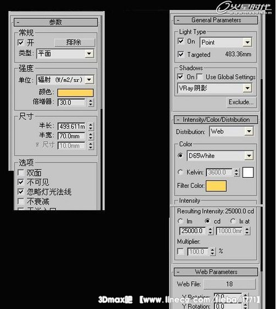Open the 单位 dropdown showing 辐射 (W/m2/sr)
Viewport: 276px width, 309px height.
pyautogui.click(x=65, y=80)
